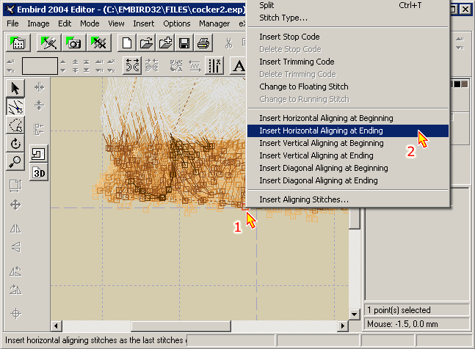Open the File menu

click(x=12, y=23)
